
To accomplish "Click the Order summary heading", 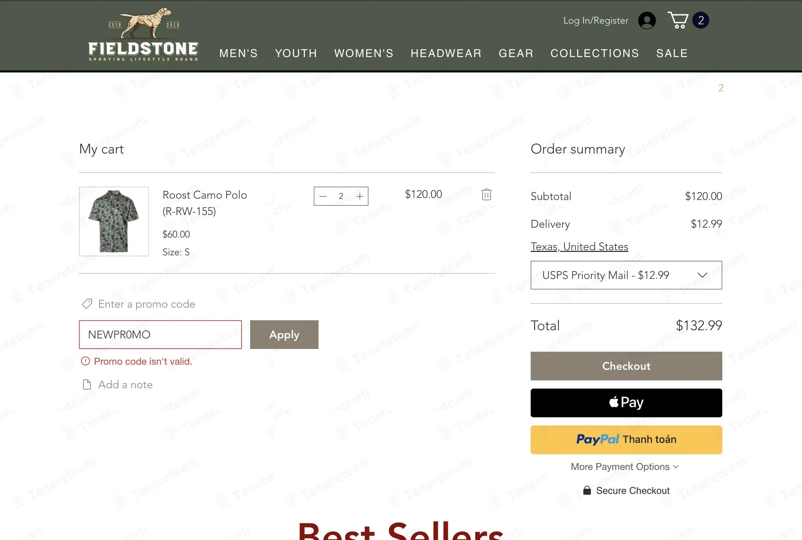I will click(578, 149).
